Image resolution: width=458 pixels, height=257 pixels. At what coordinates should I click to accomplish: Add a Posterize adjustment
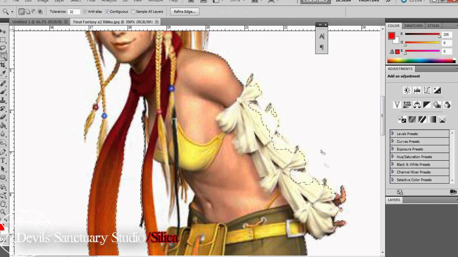(412, 120)
